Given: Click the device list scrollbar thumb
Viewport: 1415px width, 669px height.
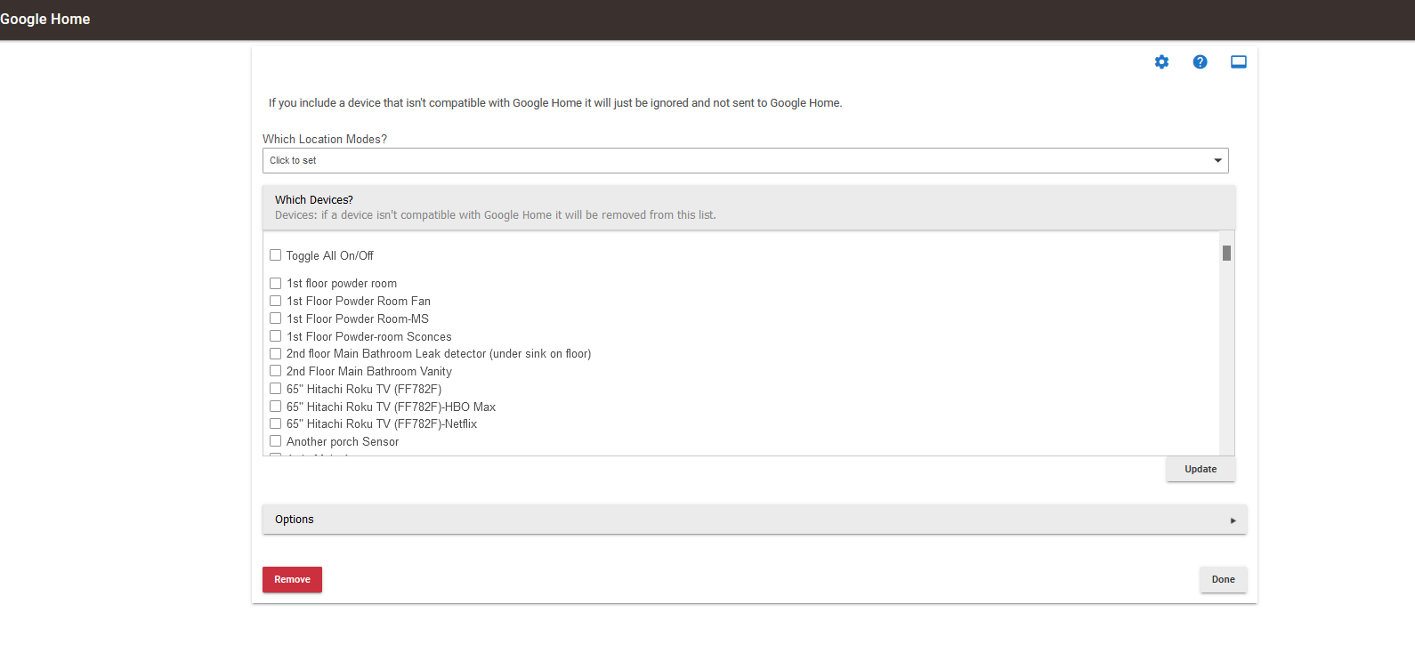Looking at the screenshot, I should coord(1226,254).
